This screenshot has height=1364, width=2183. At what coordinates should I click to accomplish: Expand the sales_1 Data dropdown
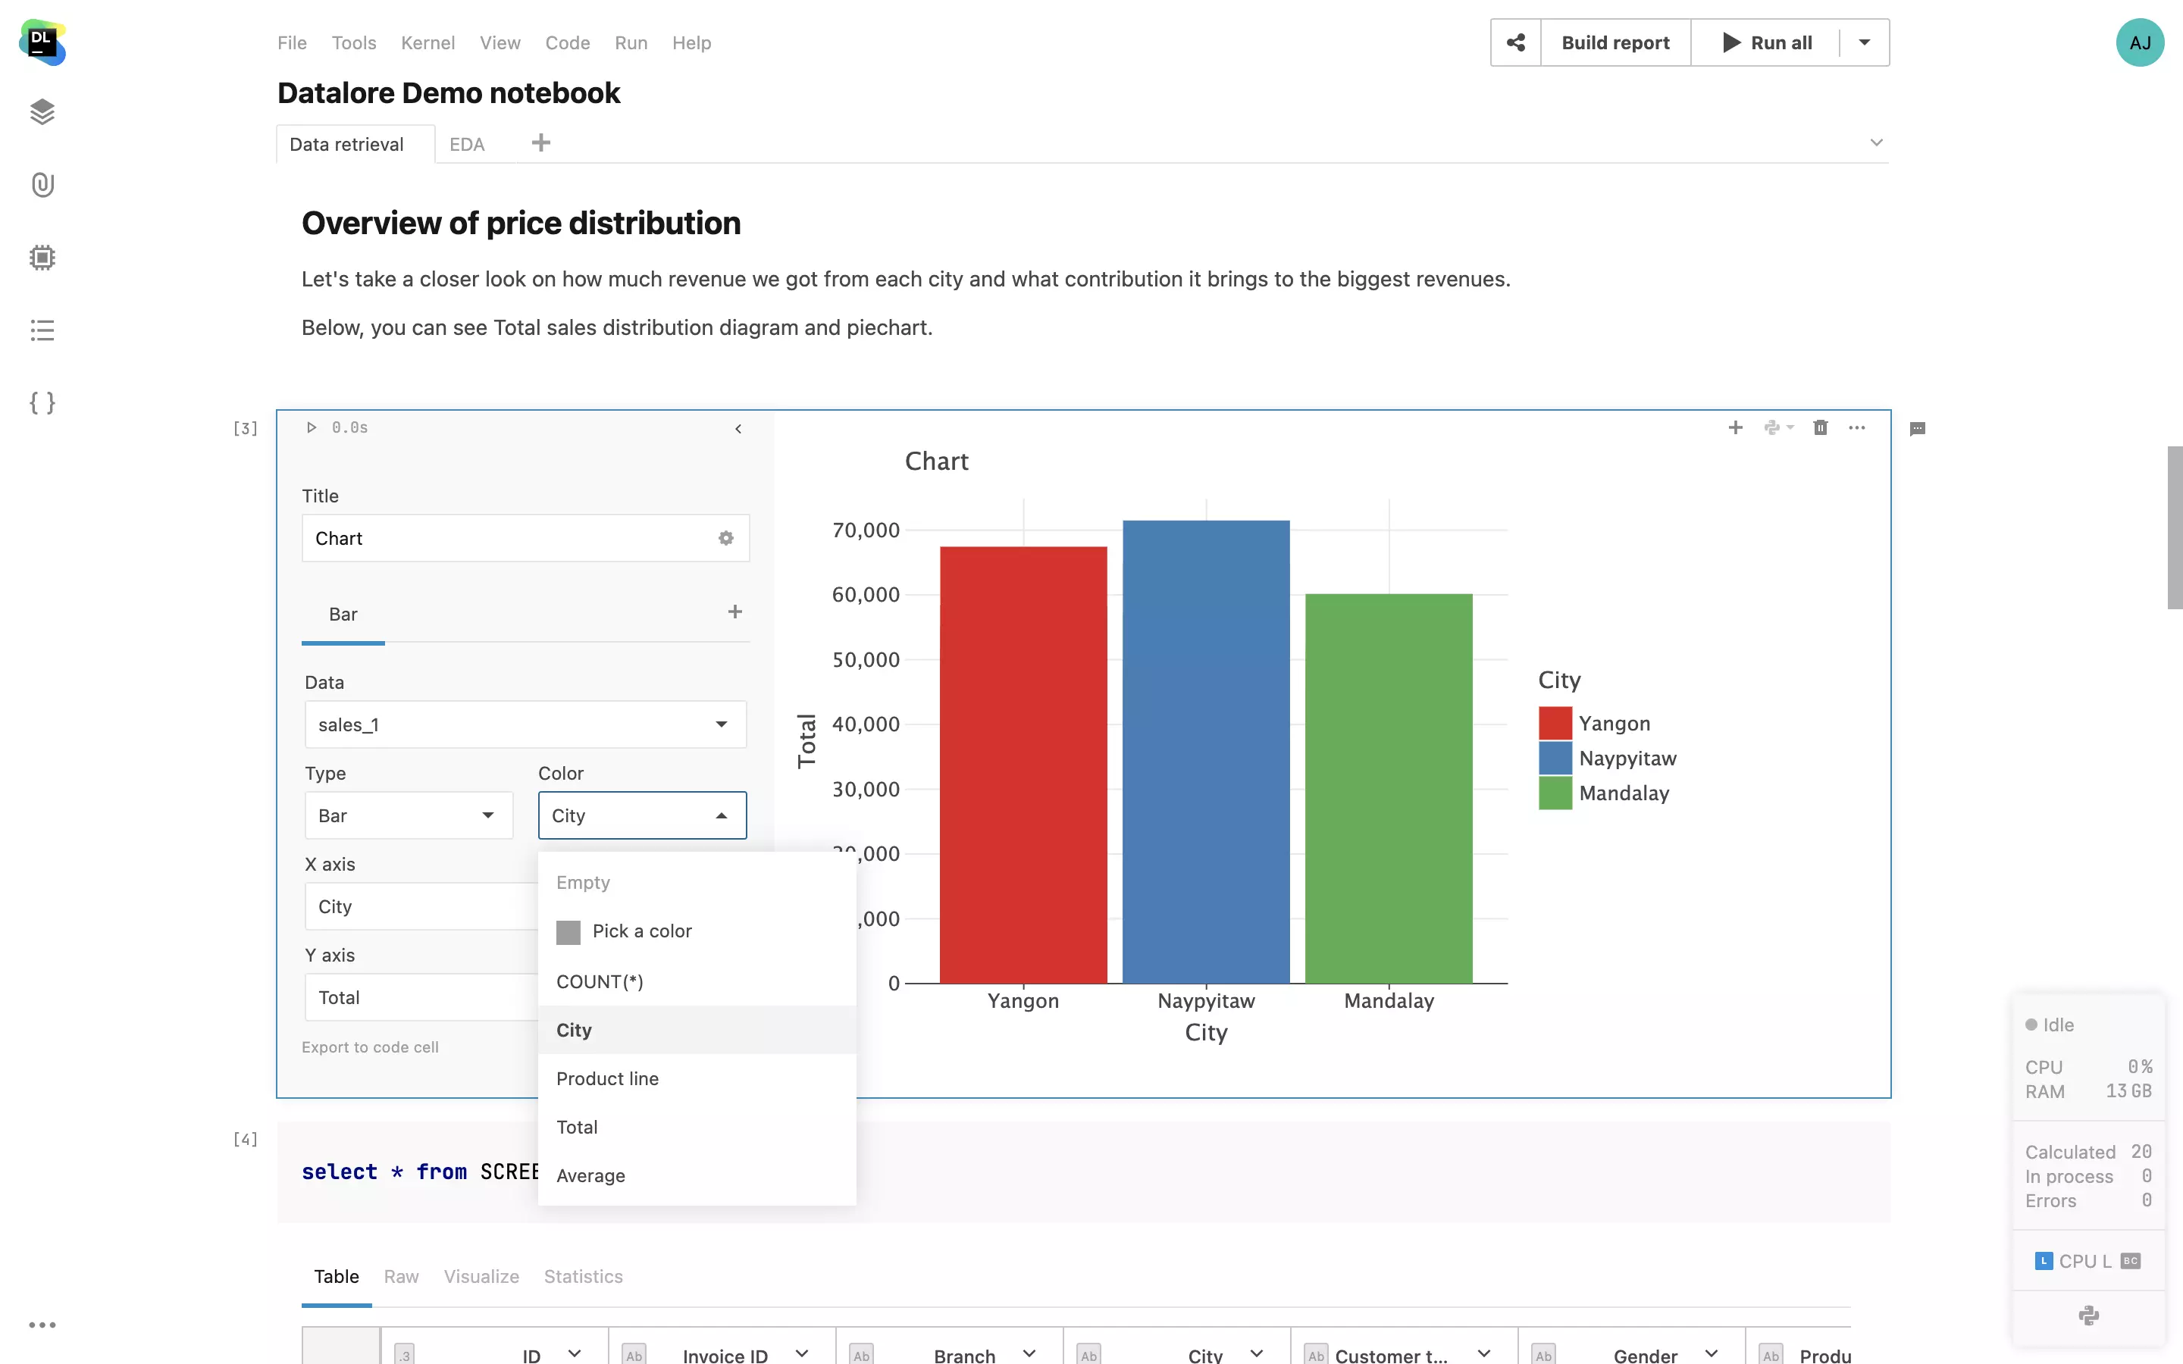[x=721, y=724]
